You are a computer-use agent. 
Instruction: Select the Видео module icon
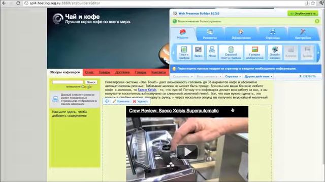coord(199,53)
